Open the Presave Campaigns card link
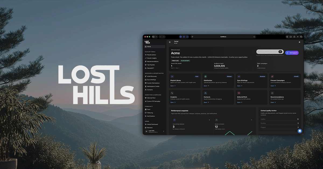This screenshot has height=169, width=323. coord(273,86)
